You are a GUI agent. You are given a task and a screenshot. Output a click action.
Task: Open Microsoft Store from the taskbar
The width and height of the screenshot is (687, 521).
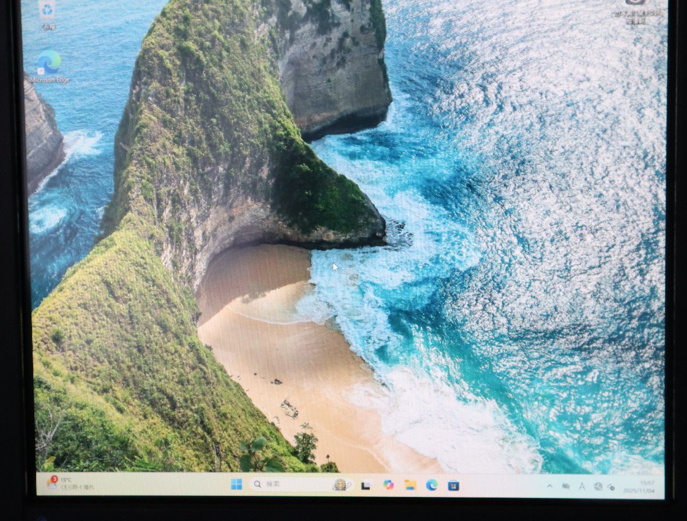pos(453,486)
